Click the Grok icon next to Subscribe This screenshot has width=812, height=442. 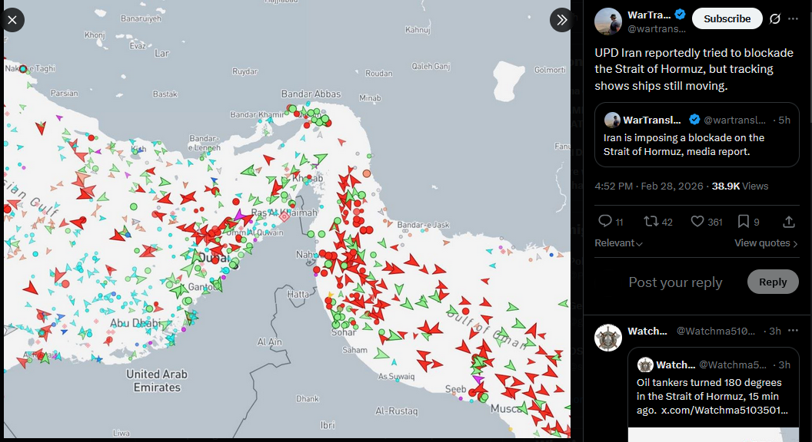click(x=775, y=18)
